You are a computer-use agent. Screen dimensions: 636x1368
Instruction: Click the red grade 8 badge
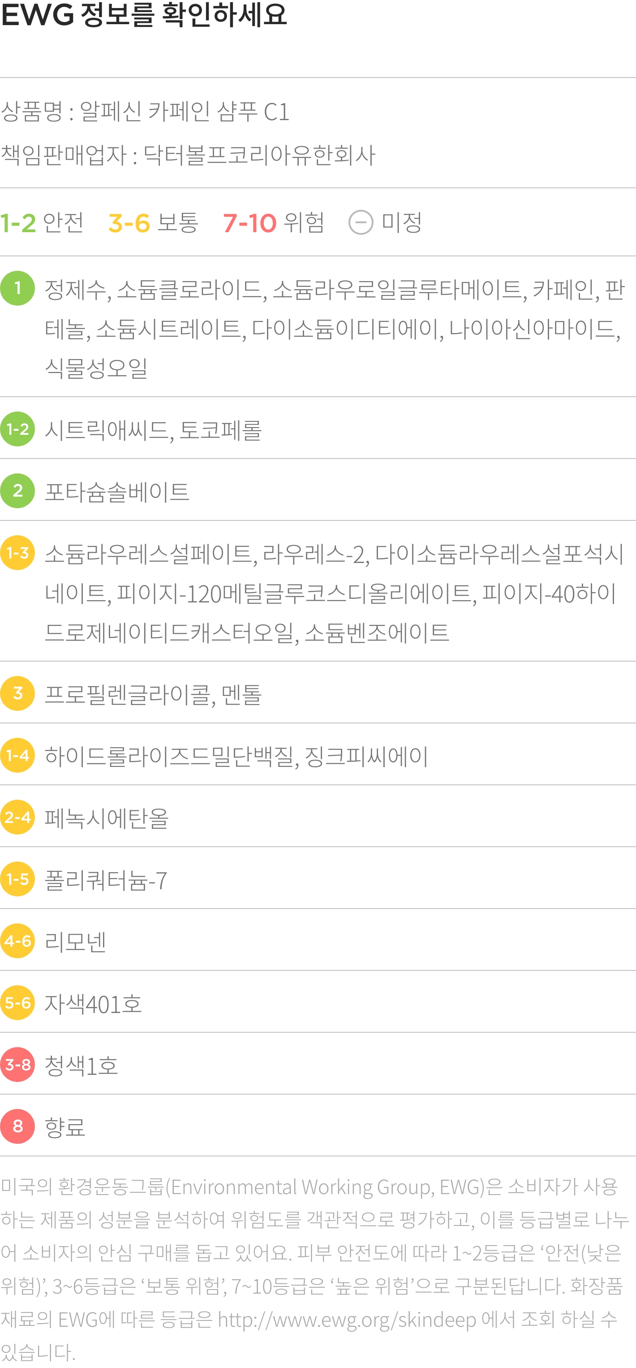click(x=17, y=1126)
